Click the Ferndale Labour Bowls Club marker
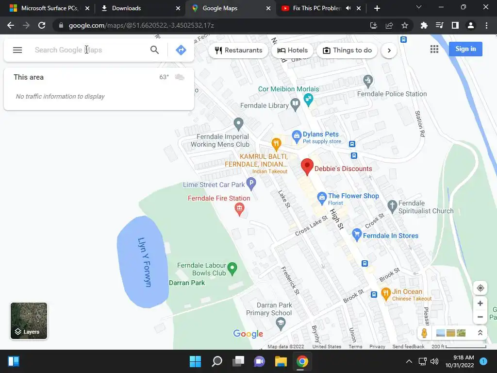The width and height of the screenshot is (497, 373). pyautogui.click(x=232, y=269)
